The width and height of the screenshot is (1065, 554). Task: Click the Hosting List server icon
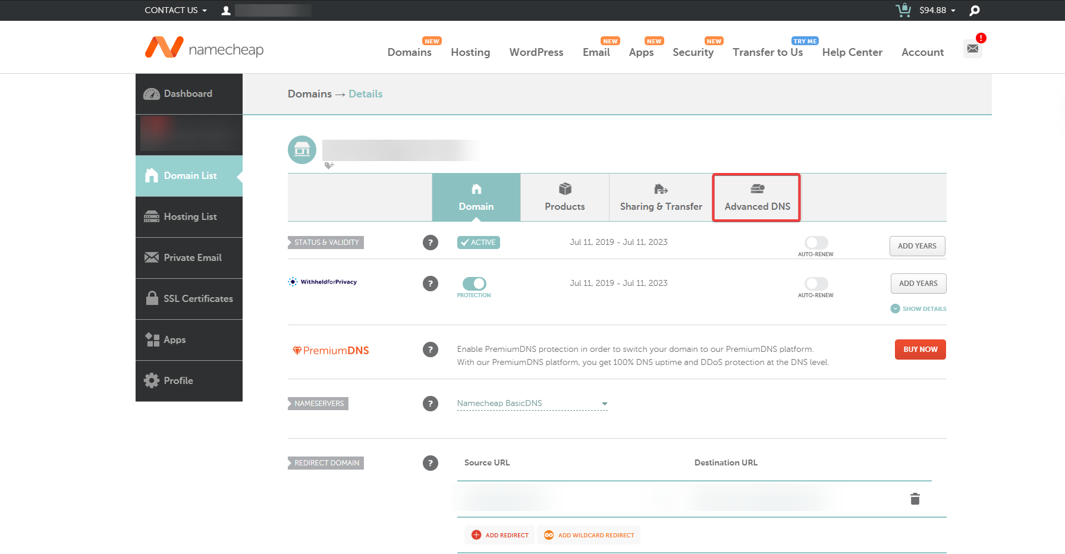click(x=152, y=216)
